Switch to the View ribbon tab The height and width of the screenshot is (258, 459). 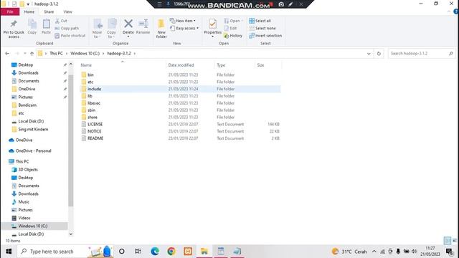point(67,11)
